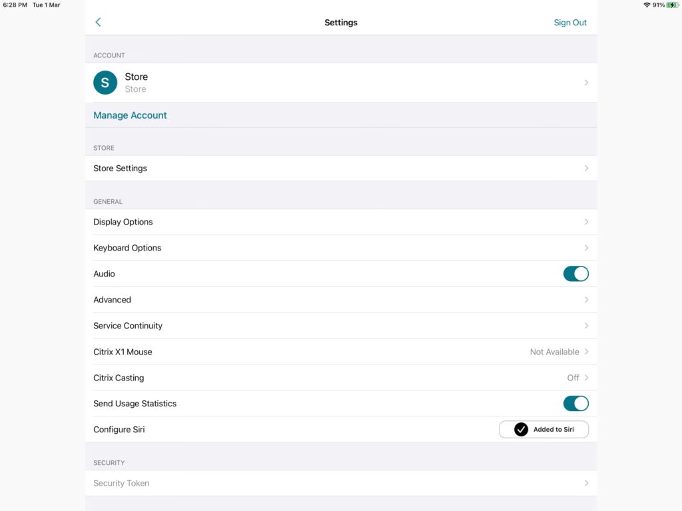Open Citrix Casting Off setting
Image resolution: width=682 pixels, height=511 pixels.
point(341,377)
